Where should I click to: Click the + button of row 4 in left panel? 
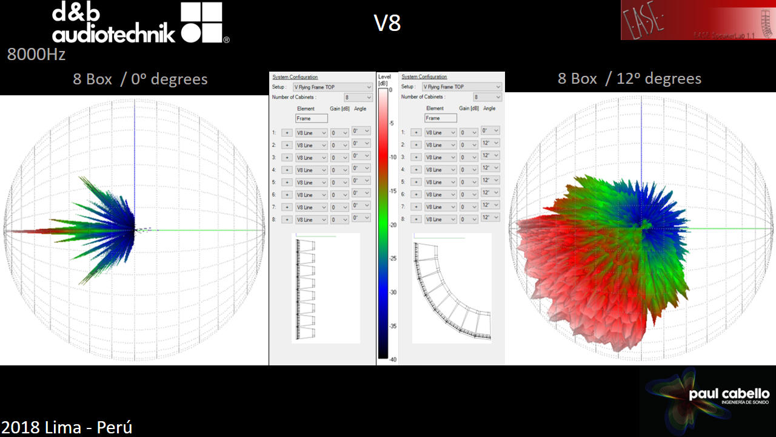tap(287, 170)
